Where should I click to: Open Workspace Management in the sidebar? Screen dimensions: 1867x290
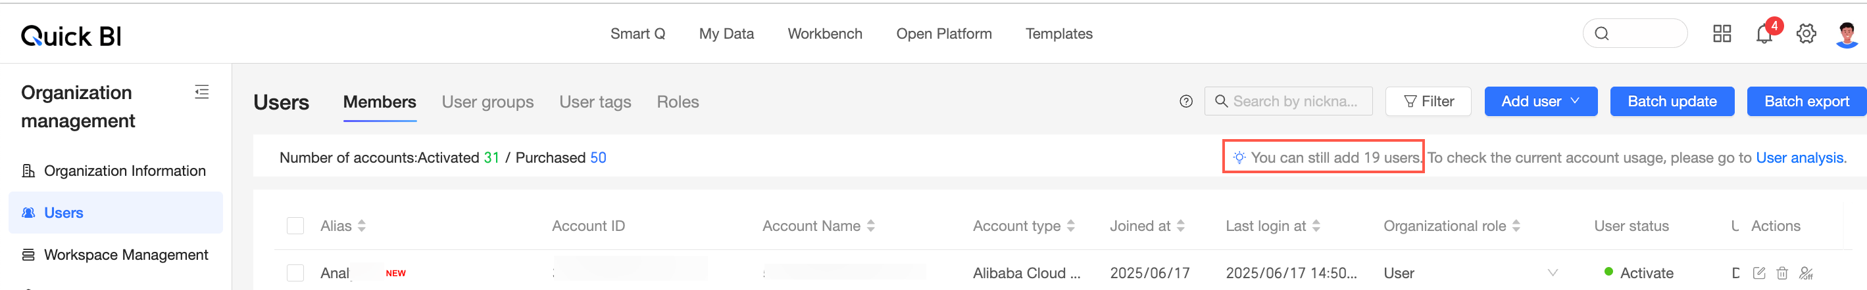(126, 255)
